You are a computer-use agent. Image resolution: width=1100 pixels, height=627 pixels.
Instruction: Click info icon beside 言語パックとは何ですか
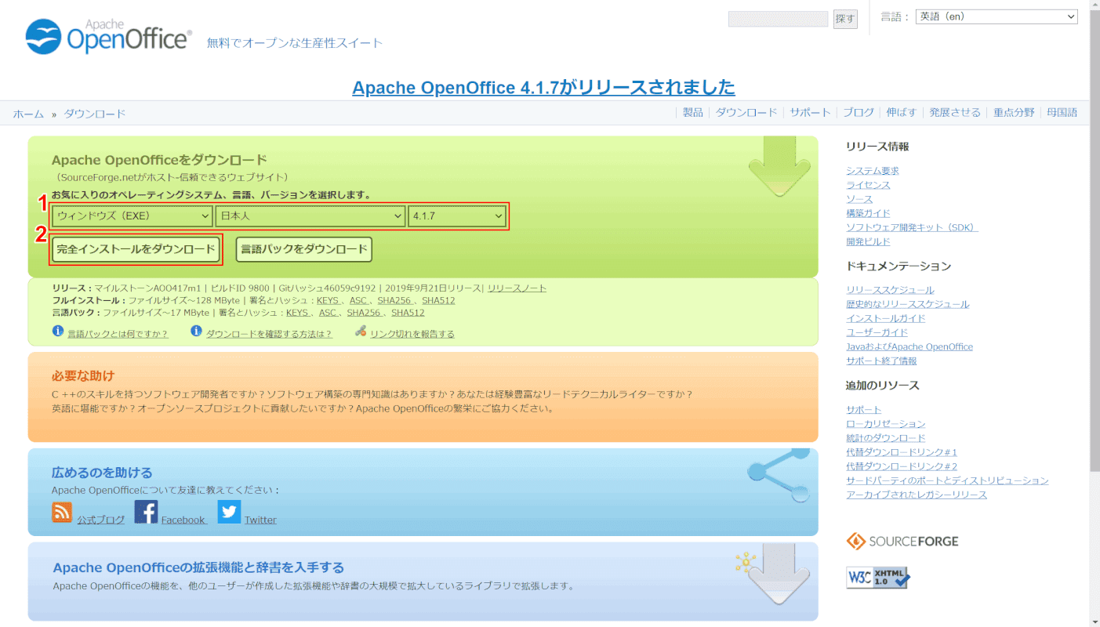pos(58,332)
